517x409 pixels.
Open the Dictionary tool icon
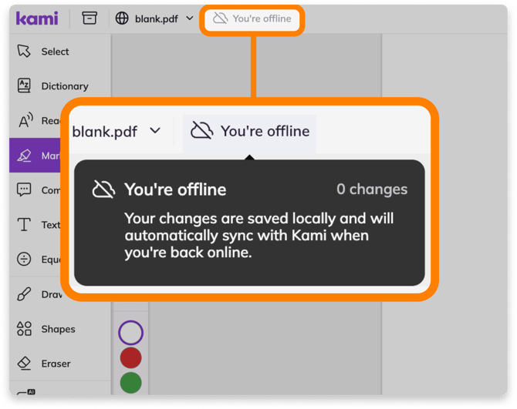[x=24, y=85]
